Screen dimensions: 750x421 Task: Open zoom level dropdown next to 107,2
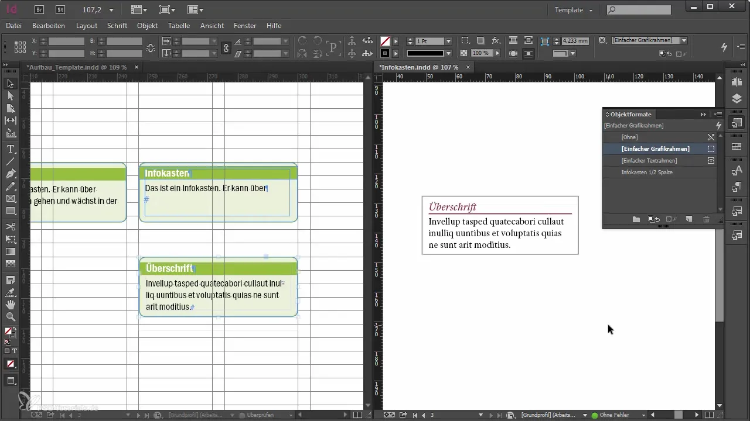click(111, 10)
